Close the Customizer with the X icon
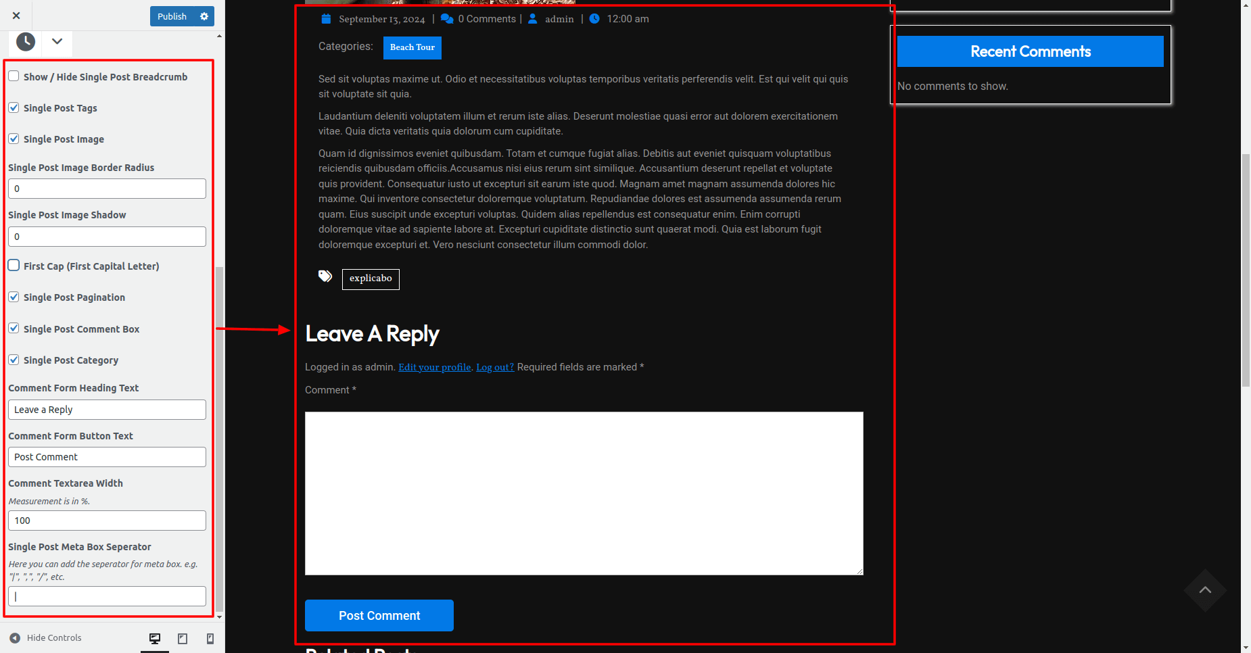Screen dimensions: 1251x653 16,16
